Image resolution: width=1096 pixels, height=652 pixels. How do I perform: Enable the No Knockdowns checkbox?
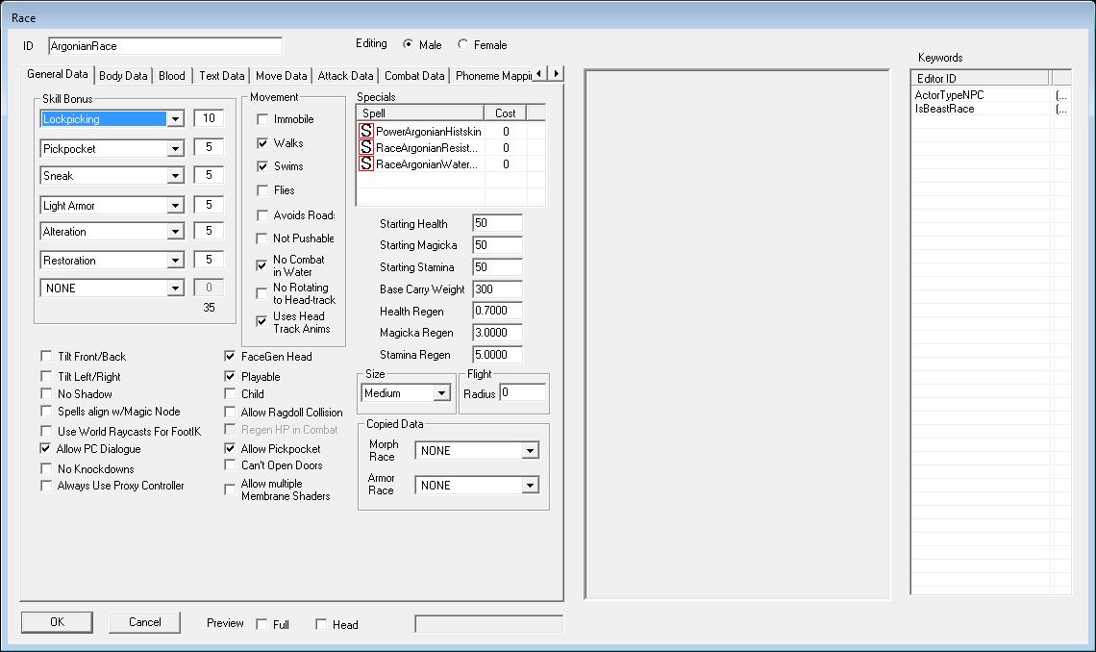[46, 468]
